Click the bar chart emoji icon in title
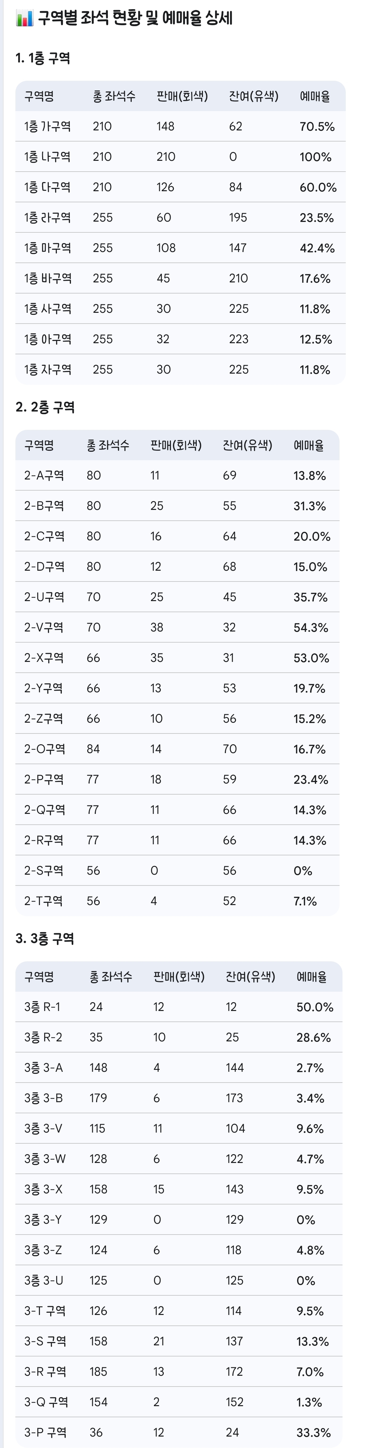 coord(24,19)
